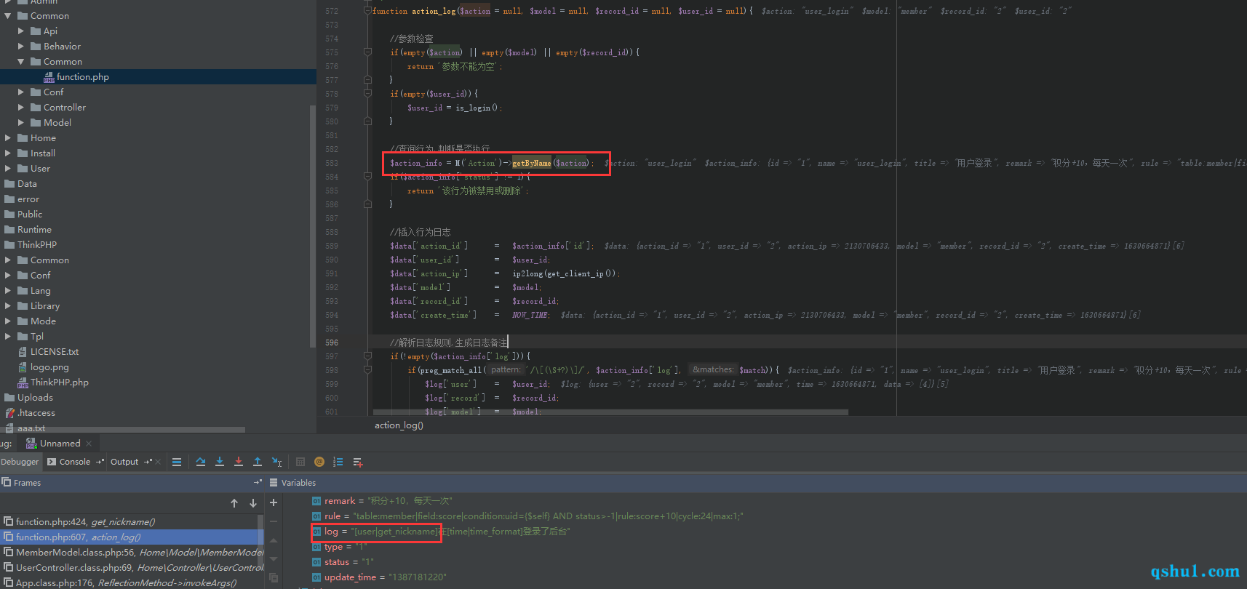Click the PHP file icon of function.php
Image resolution: width=1247 pixels, height=589 pixels.
tap(49, 77)
